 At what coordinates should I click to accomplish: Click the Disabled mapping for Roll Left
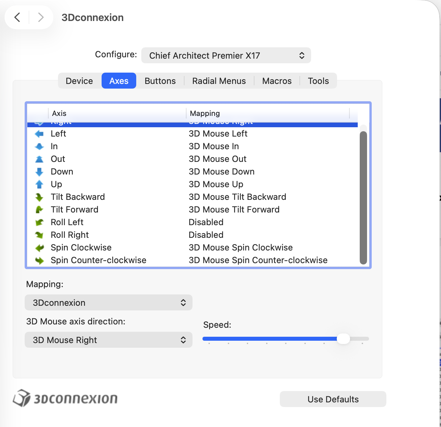click(x=206, y=222)
